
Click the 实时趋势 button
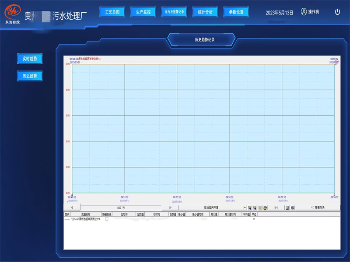(29, 59)
